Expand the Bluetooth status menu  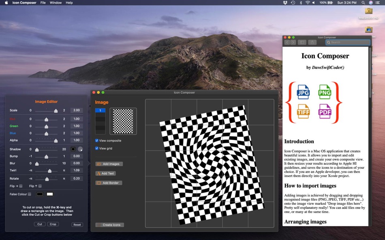pos(301,3)
